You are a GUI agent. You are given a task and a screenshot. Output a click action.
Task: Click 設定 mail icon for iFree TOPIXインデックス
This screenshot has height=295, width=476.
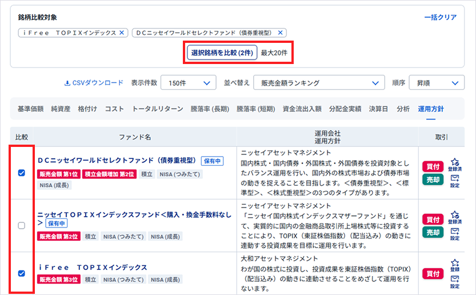point(455,282)
